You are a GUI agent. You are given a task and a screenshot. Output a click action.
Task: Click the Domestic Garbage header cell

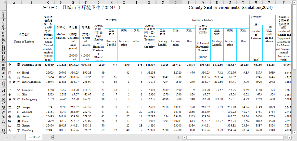point(202,20)
